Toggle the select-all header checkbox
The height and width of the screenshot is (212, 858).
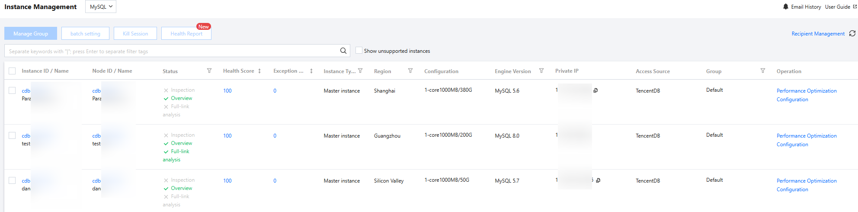click(x=12, y=71)
